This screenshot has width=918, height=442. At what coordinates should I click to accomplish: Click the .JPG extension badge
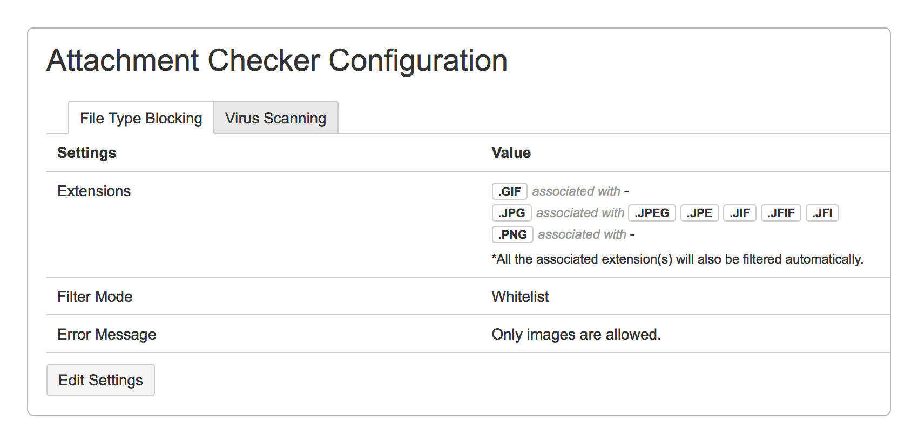click(511, 212)
